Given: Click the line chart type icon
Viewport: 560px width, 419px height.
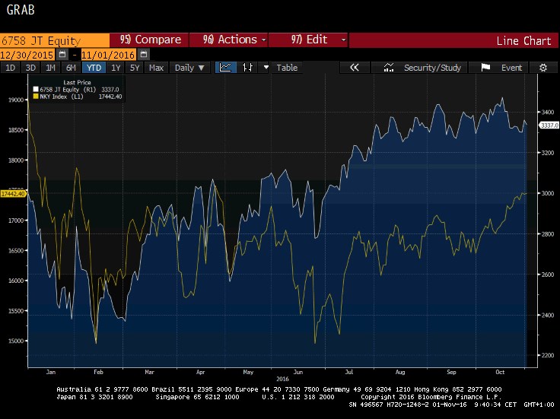Looking at the screenshot, I should click(x=226, y=68).
